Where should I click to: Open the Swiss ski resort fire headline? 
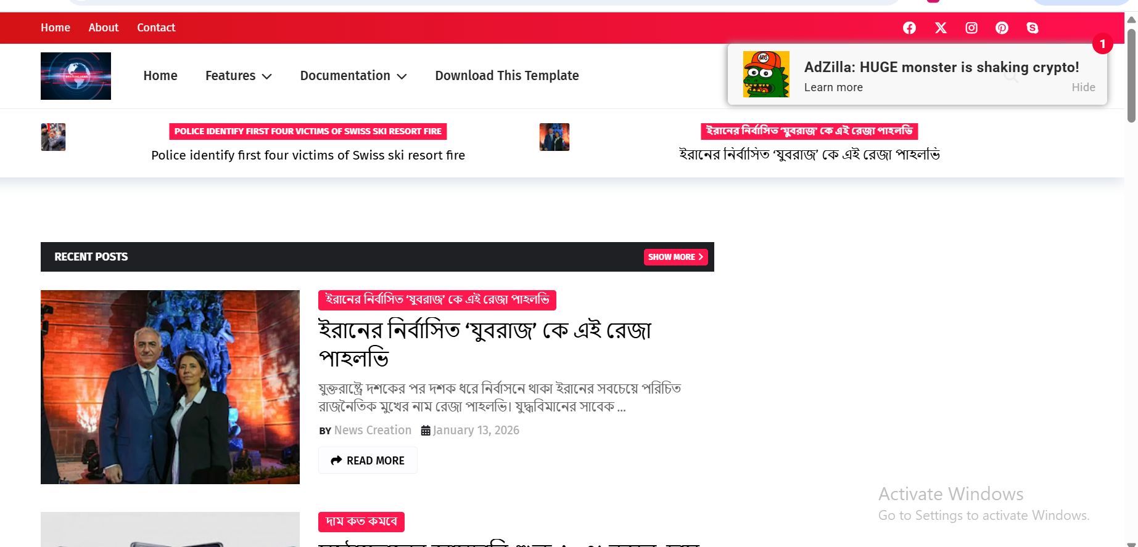click(x=308, y=155)
